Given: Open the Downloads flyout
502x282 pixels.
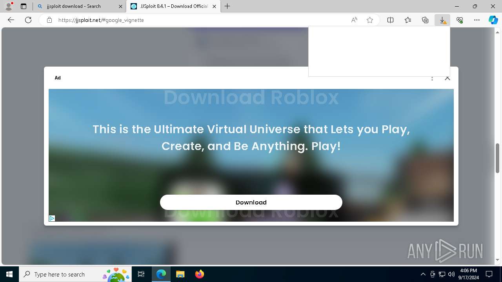Looking at the screenshot, I should (x=442, y=20).
